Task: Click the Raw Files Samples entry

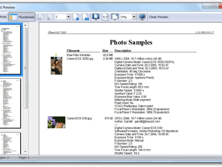Action: (79, 55)
